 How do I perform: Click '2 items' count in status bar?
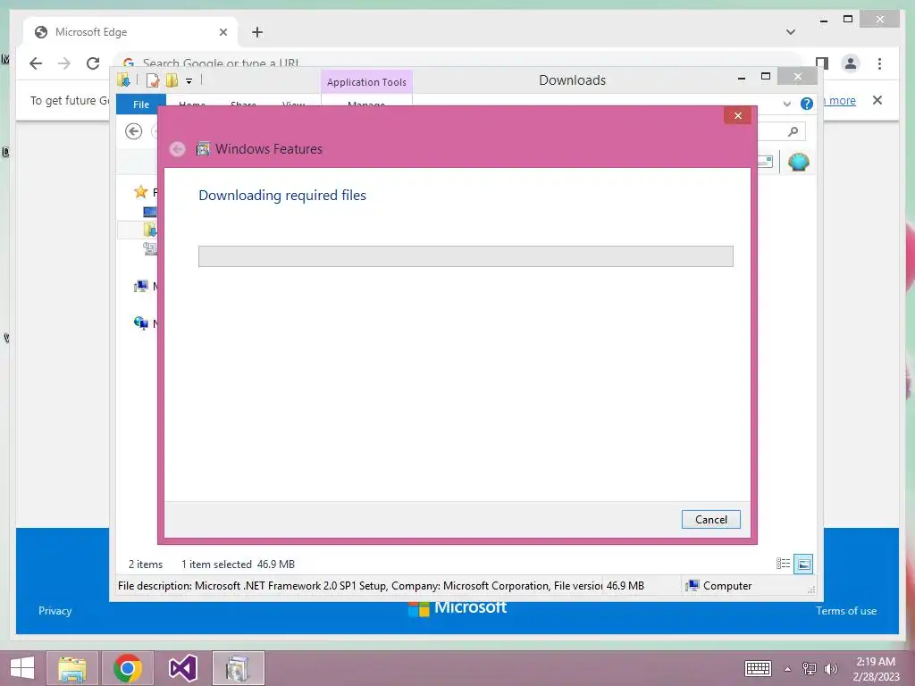click(x=146, y=565)
